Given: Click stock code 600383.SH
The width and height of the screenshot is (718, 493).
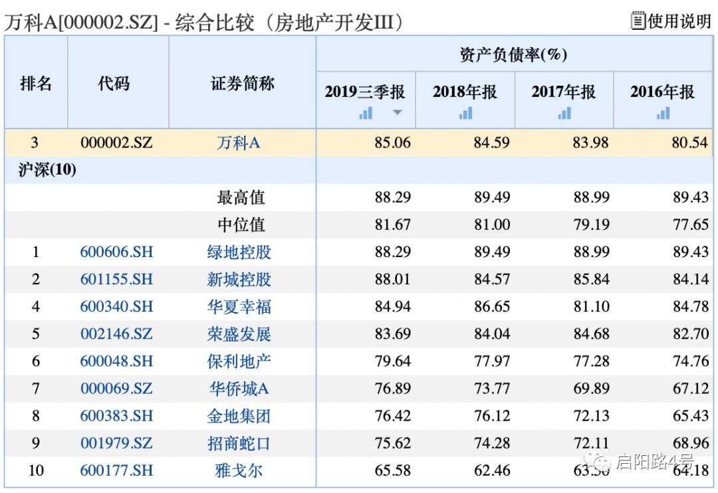Looking at the screenshot, I should point(117,416).
